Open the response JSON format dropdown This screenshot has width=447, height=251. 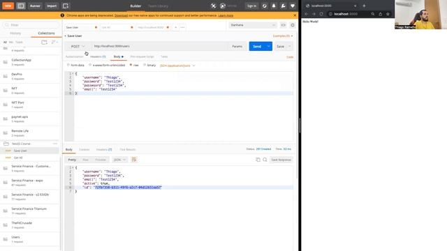[119, 160]
